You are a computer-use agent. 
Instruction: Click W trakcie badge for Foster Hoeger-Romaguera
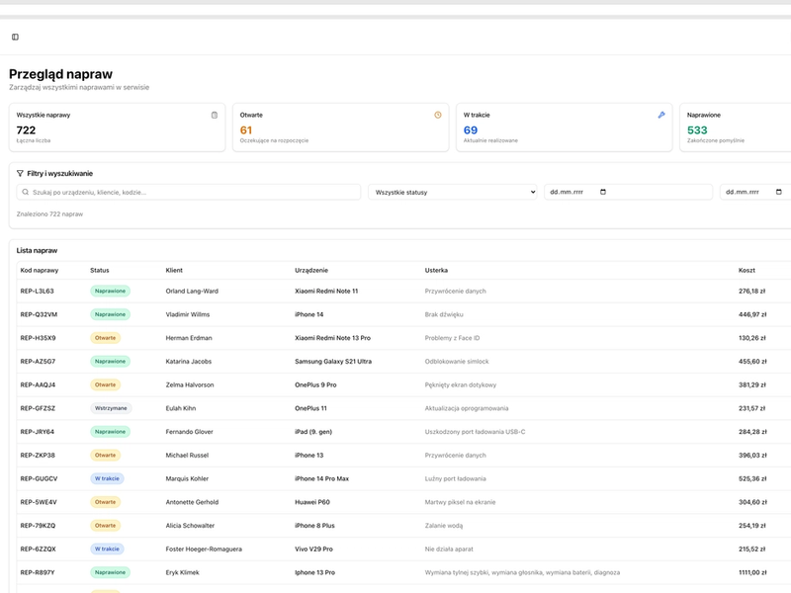coord(107,550)
